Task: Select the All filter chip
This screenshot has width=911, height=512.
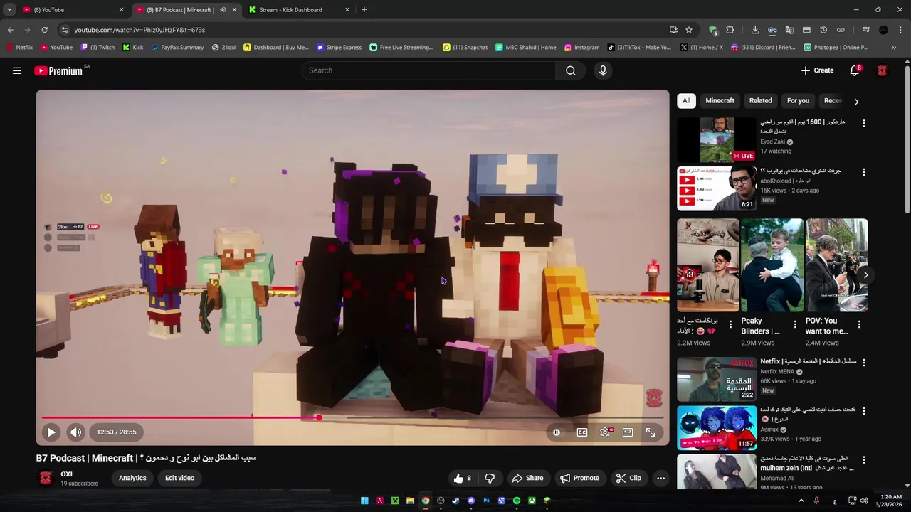Action: (x=686, y=101)
